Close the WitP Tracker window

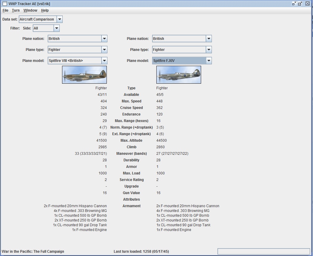click(307, 3)
